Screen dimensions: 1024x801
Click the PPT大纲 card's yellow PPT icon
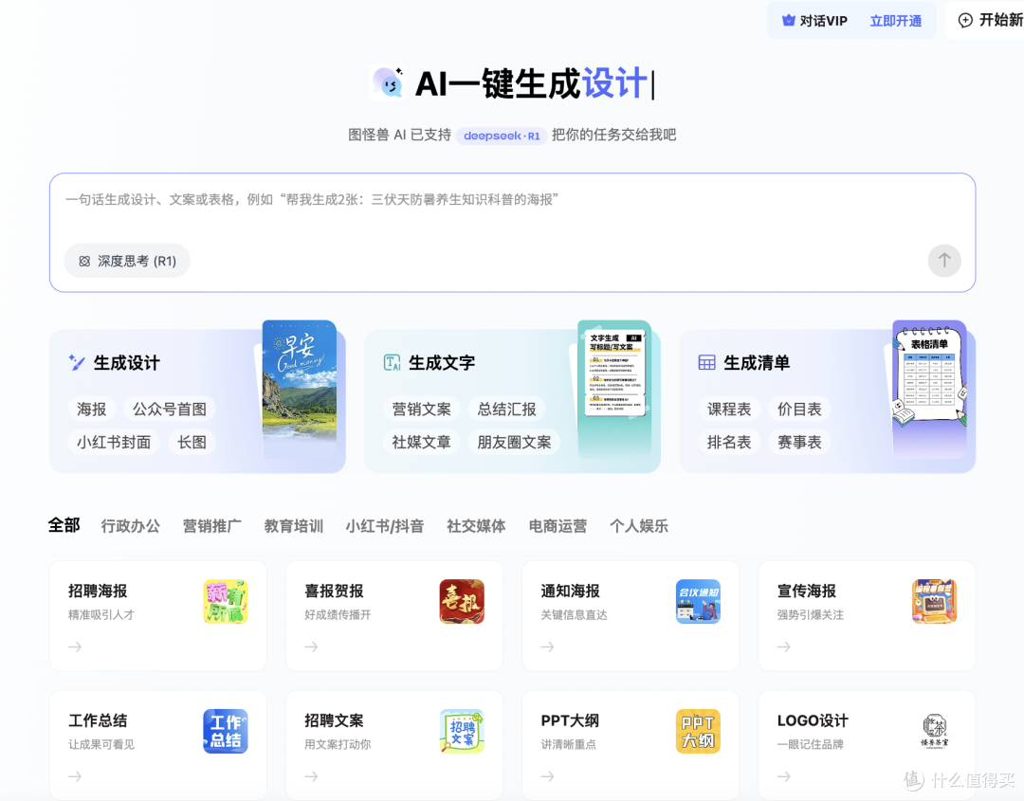point(698,731)
